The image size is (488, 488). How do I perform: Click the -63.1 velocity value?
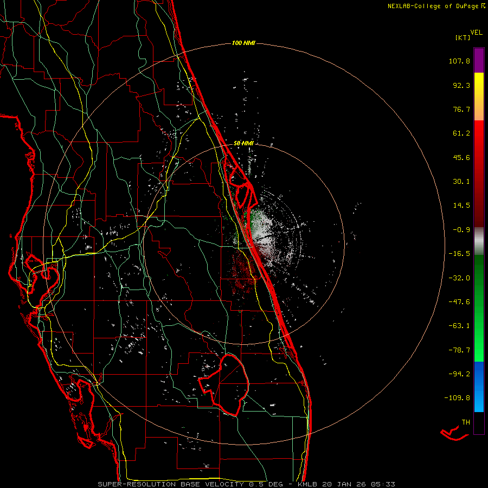(459, 326)
